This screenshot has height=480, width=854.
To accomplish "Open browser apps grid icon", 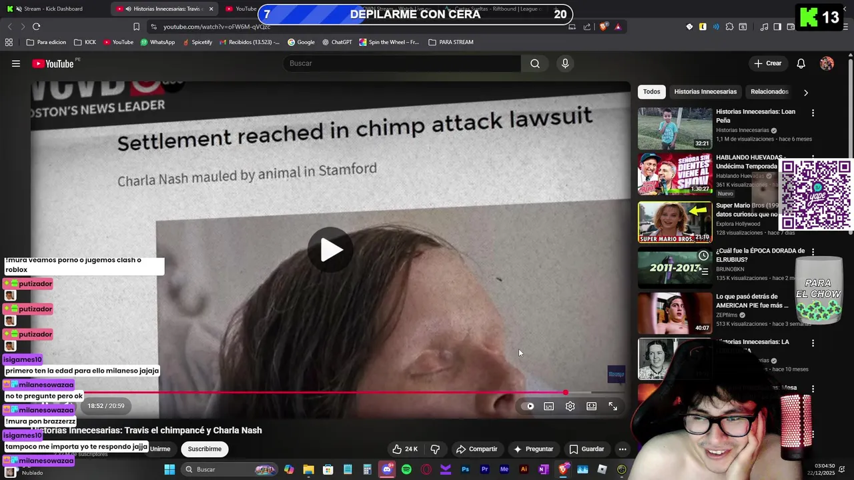I will (9, 42).
